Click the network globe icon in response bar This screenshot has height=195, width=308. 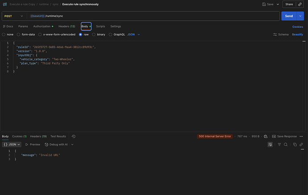266,136
